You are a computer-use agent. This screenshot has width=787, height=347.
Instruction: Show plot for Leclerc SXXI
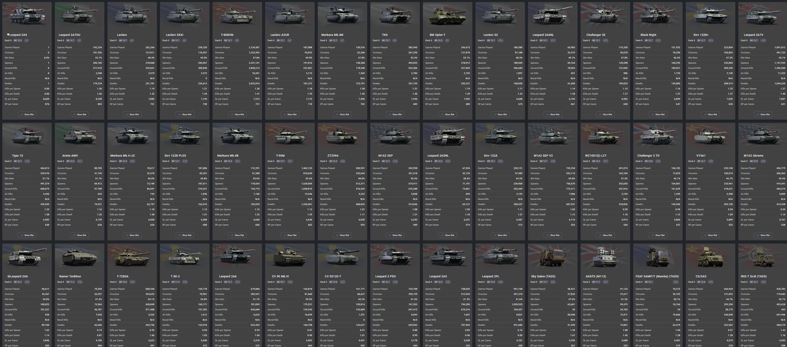184,114
